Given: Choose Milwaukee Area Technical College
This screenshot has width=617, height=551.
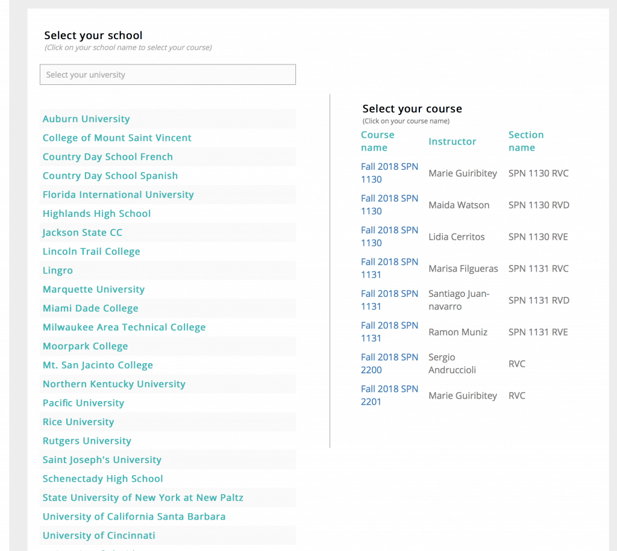Looking at the screenshot, I should (124, 327).
